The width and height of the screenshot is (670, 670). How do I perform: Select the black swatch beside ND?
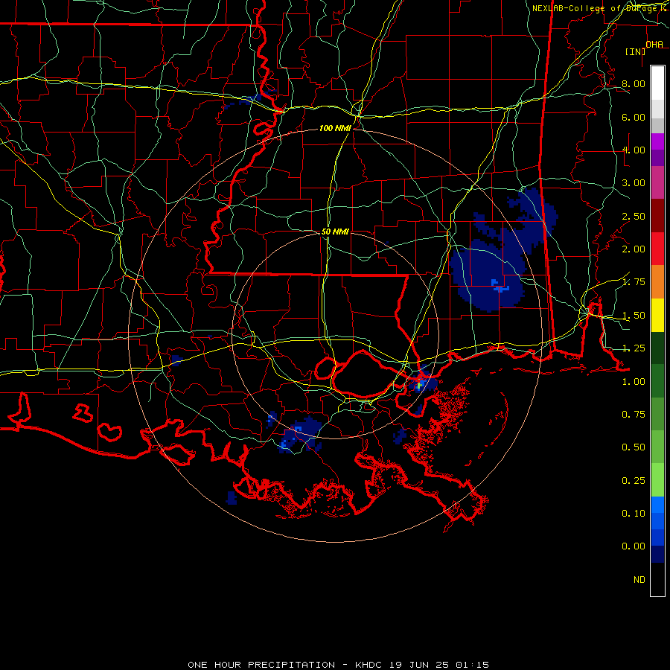tap(657, 579)
